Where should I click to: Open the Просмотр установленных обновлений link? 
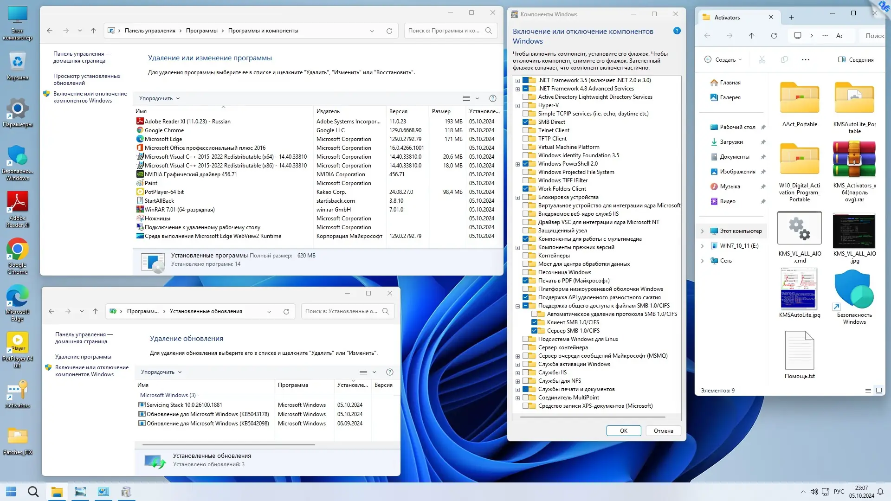point(86,79)
